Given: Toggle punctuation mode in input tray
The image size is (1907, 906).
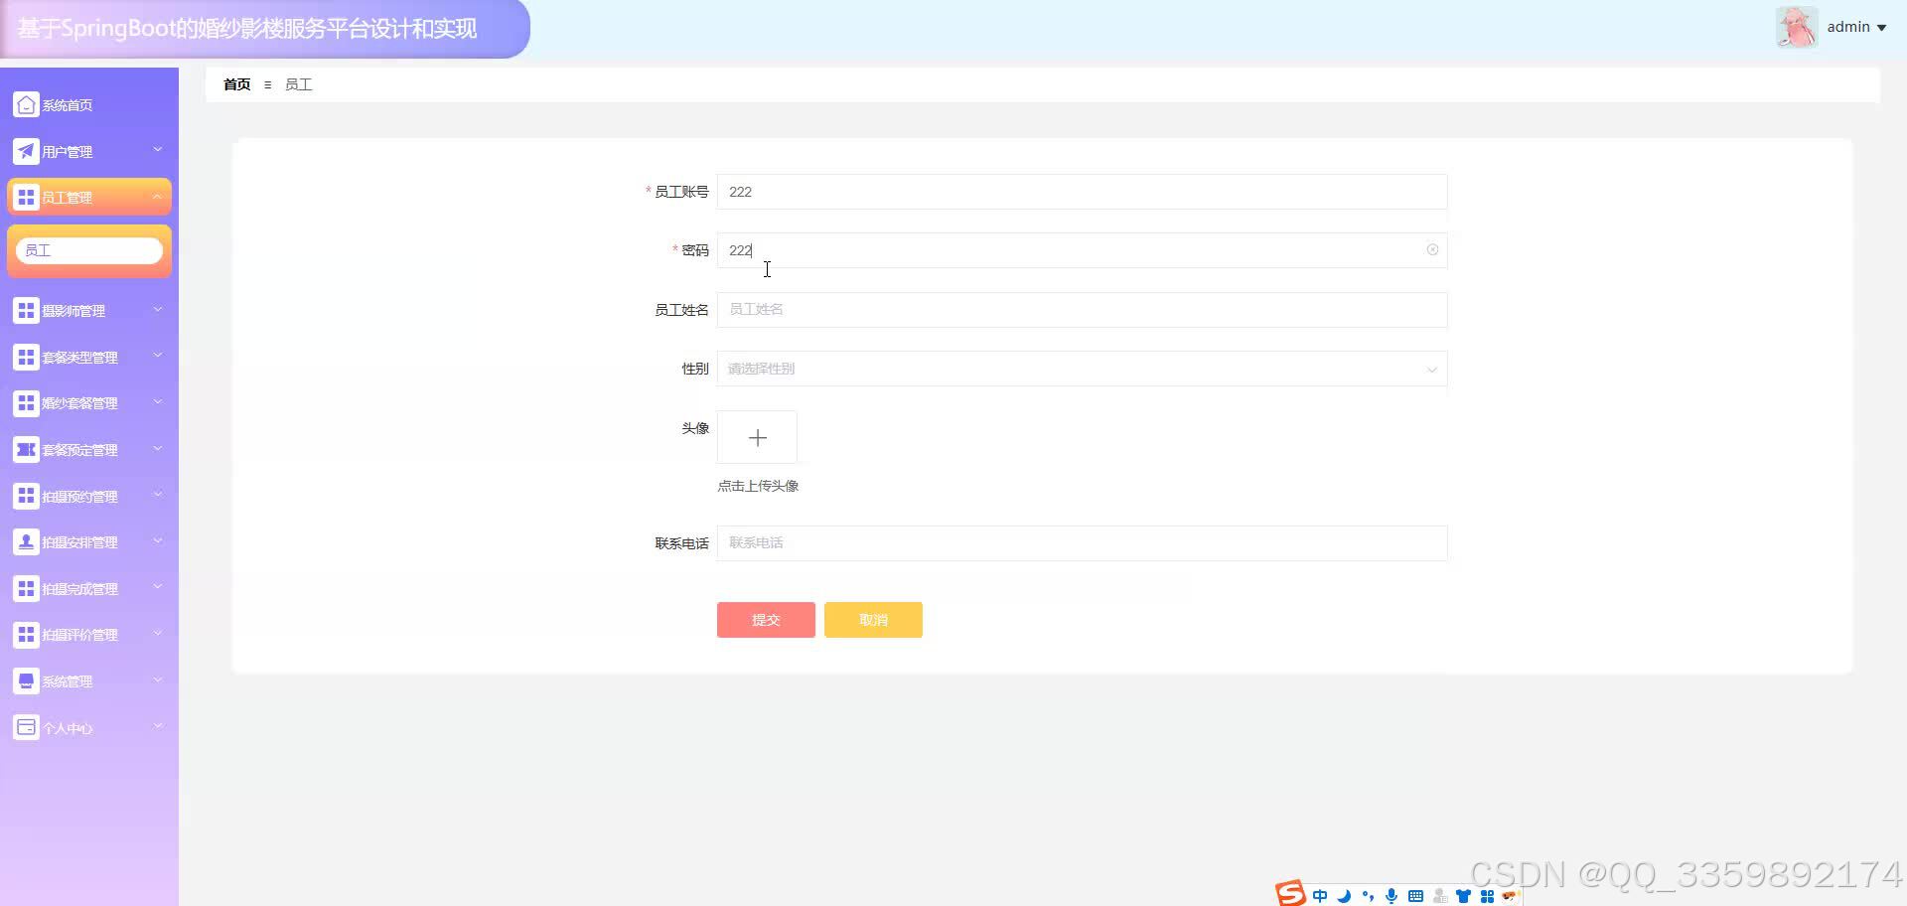Looking at the screenshot, I should tap(1368, 895).
